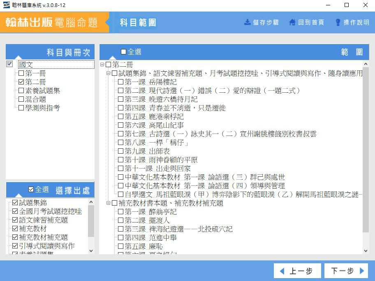The height and width of the screenshot is (281, 375).
Task: Check 第九課_出師表
Action: (121, 151)
